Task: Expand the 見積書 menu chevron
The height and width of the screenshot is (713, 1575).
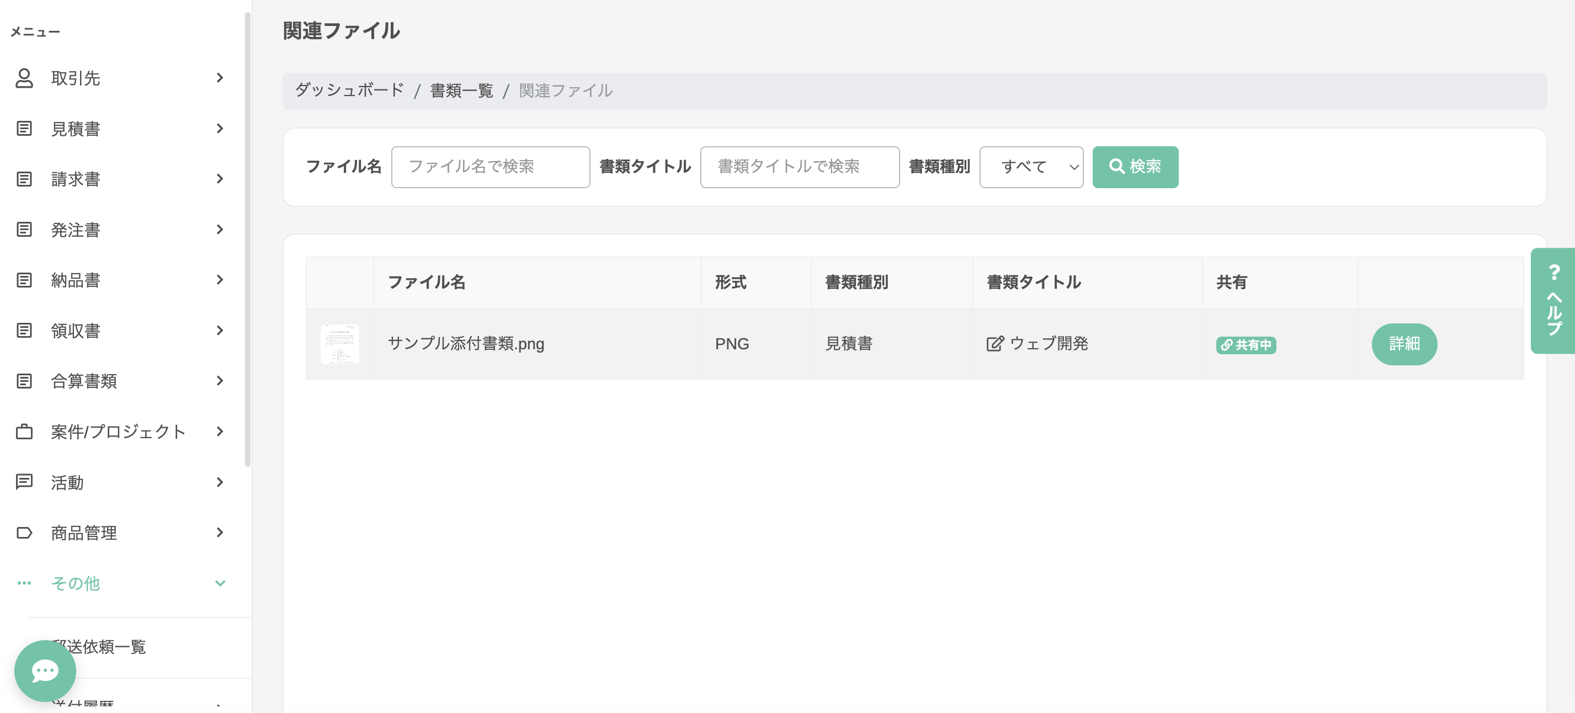Action: pos(220,129)
